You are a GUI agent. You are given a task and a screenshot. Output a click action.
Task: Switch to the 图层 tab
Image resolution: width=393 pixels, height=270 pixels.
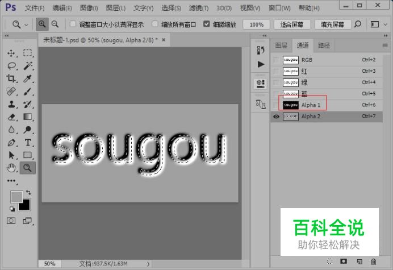click(281, 45)
